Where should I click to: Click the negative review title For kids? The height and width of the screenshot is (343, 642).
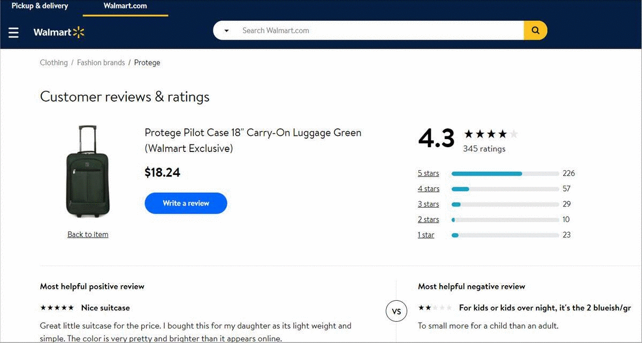[x=545, y=308]
